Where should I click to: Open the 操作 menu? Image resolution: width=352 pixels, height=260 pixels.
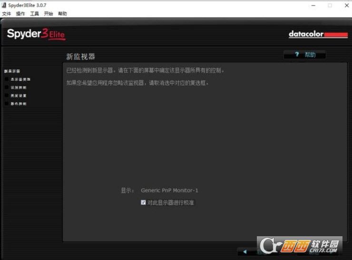click(x=20, y=14)
